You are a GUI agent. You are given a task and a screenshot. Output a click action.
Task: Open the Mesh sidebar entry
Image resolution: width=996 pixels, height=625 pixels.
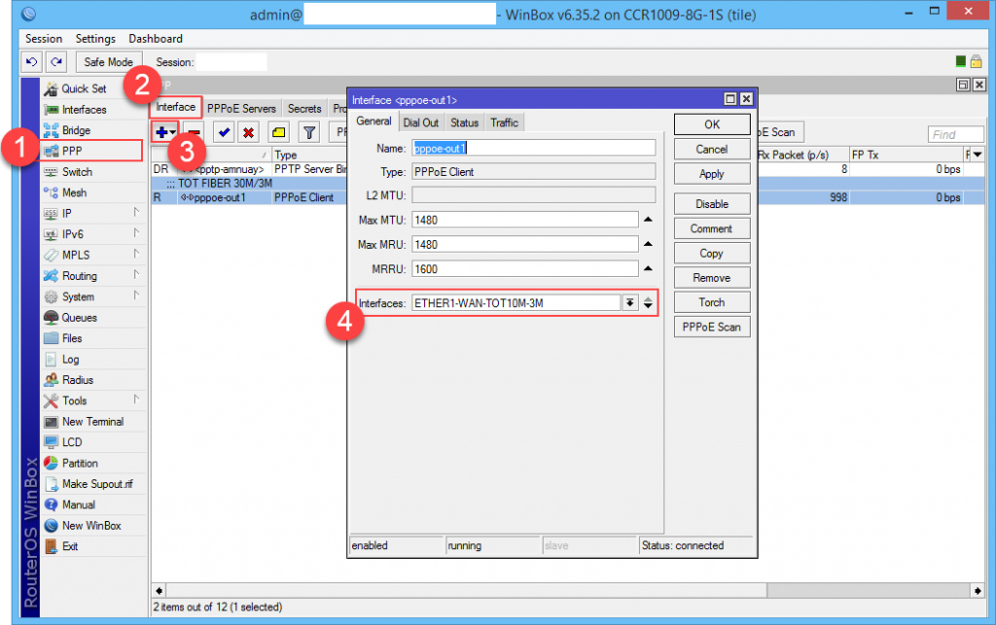74,192
